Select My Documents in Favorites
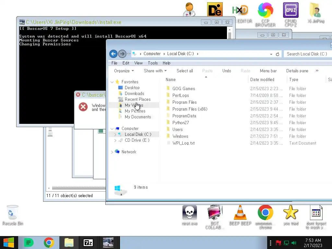This screenshot has height=249, width=332. click(138, 117)
